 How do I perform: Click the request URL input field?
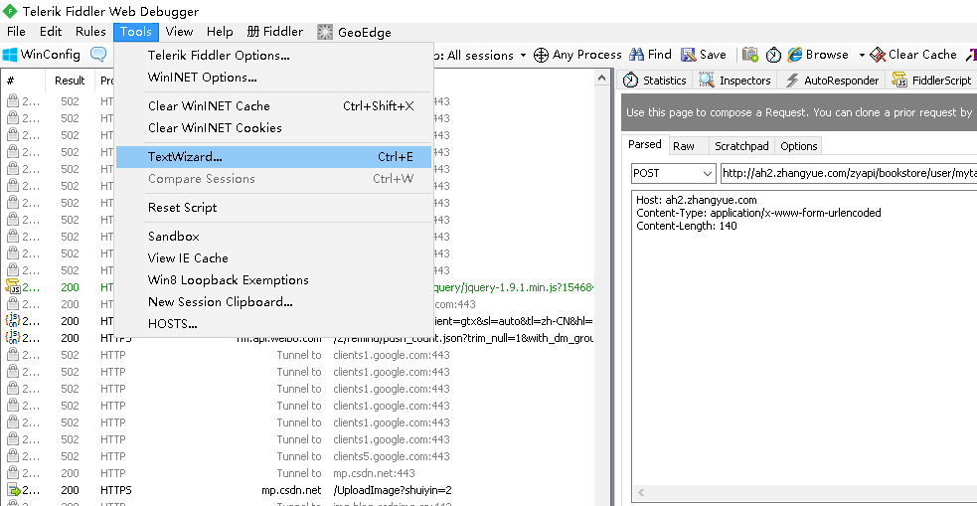848,173
